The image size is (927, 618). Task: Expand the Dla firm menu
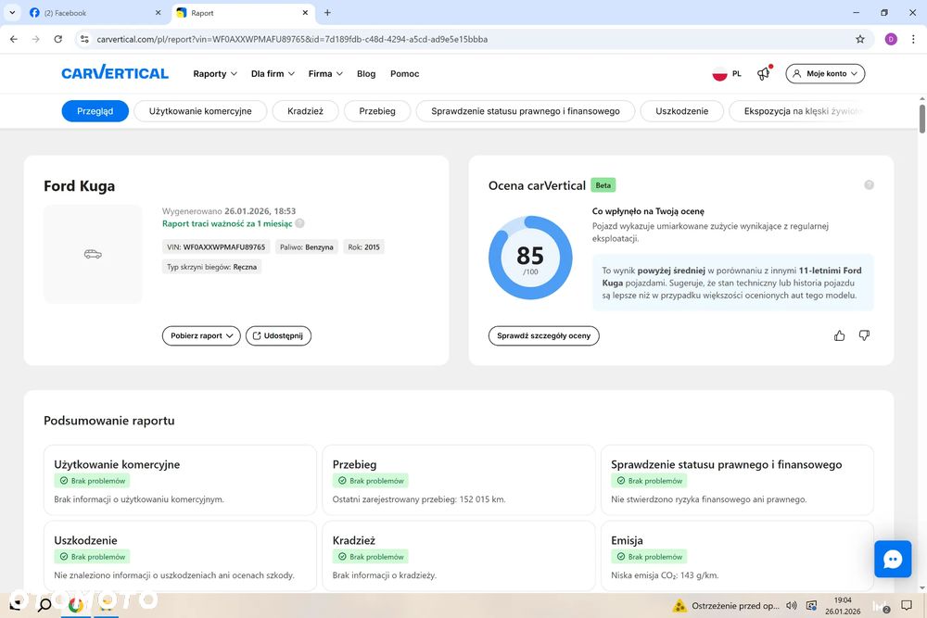tap(273, 74)
